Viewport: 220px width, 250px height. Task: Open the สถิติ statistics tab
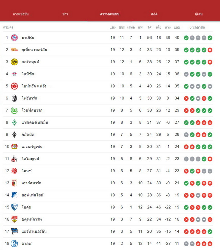(154, 14)
